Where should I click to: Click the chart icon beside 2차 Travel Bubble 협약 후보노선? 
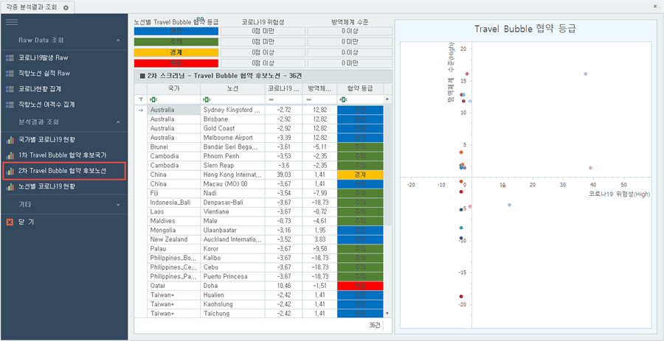pos(10,171)
